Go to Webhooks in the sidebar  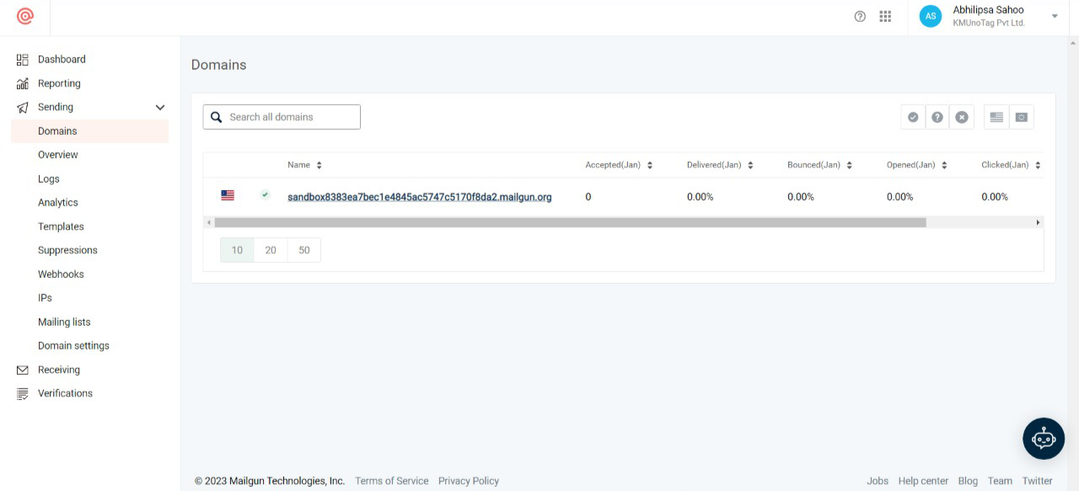coord(61,275)
